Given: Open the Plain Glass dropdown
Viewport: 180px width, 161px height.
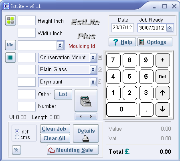Looking at the screenshot, I should click(93, 70).
